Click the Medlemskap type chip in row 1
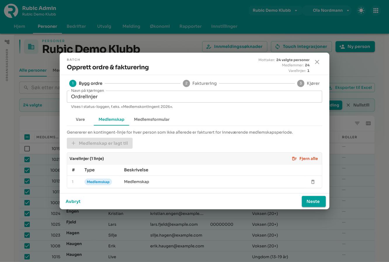The height and width of the screenshot is (262, 389). [98, 182]
